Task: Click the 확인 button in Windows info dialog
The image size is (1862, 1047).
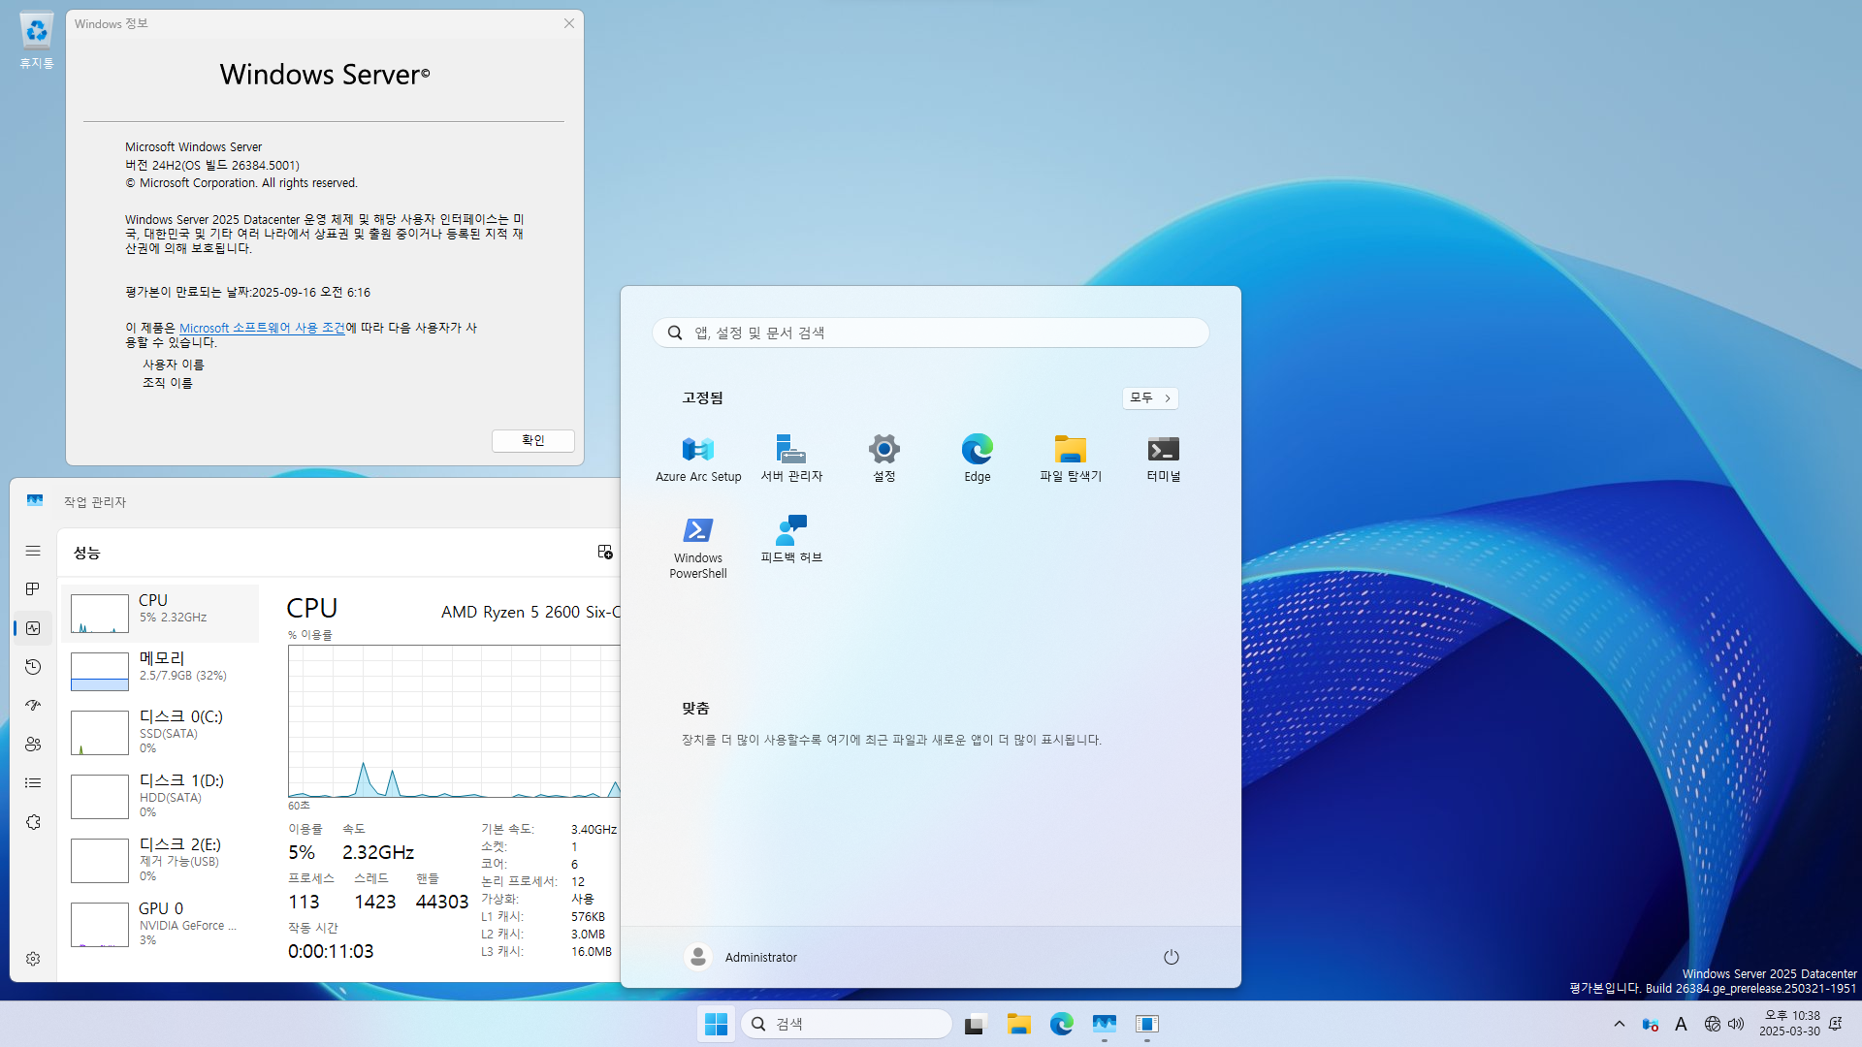Action: 532,440
